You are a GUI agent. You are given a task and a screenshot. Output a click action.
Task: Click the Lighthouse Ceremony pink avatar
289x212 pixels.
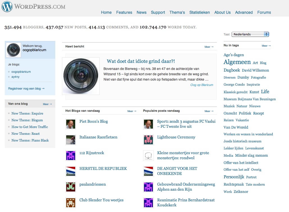click(148, 140)
